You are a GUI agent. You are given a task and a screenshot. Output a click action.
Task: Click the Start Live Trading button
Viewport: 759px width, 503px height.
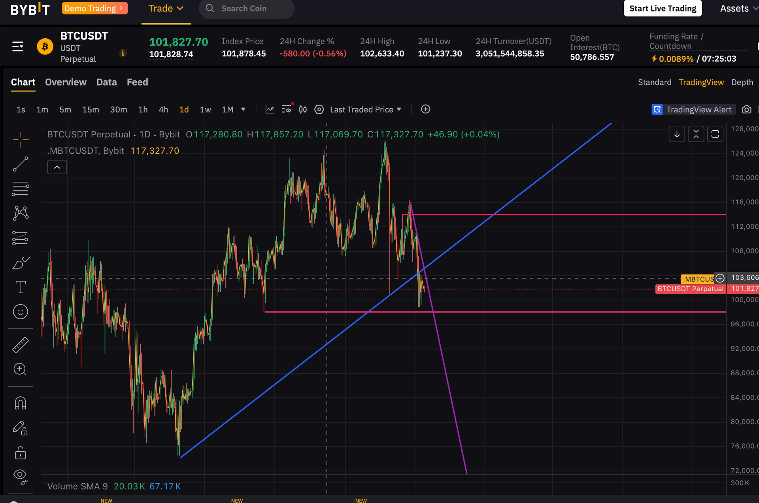pyautogui.click(x=663, y=9)
